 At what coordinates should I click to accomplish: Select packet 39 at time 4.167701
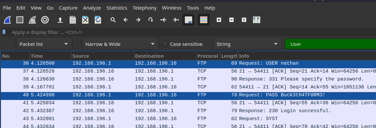[188, 87]
